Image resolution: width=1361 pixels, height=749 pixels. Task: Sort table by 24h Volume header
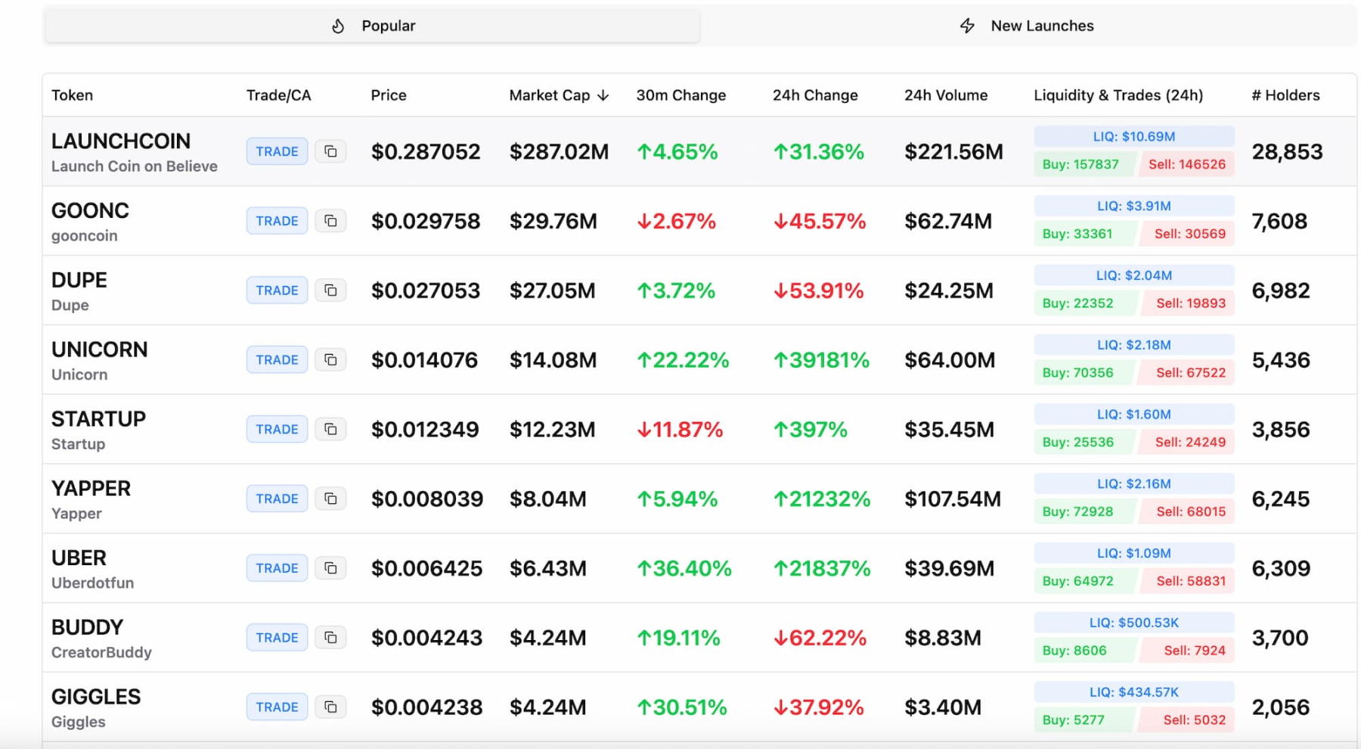tap(945, 95)
